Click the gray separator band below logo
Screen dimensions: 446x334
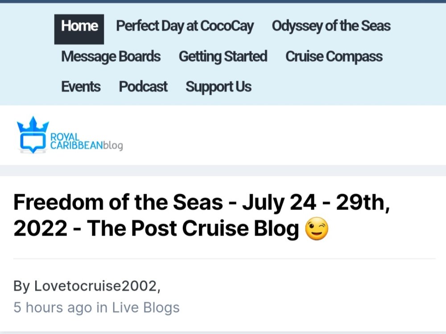pyautogui.click(x=223, y=171)
